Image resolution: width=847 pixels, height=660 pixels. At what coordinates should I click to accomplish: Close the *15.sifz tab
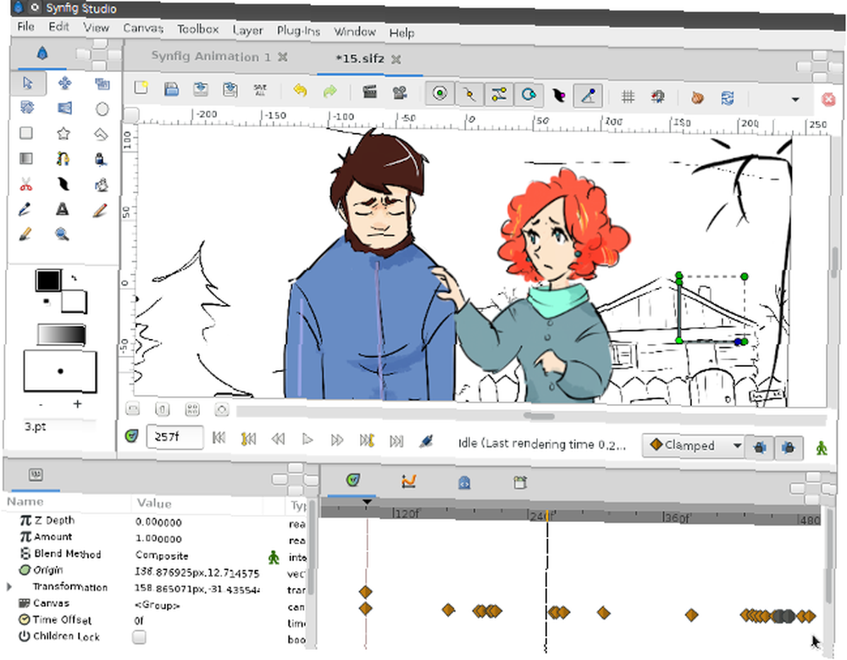pyautogui.click(x=396, y=59)
